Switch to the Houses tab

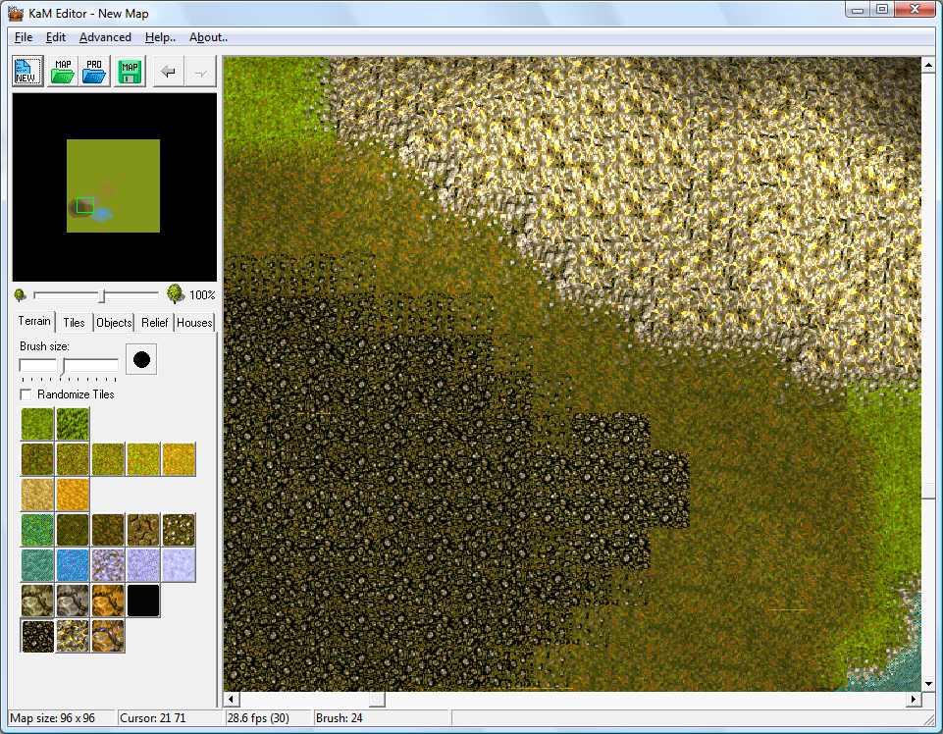click(194, 323)
